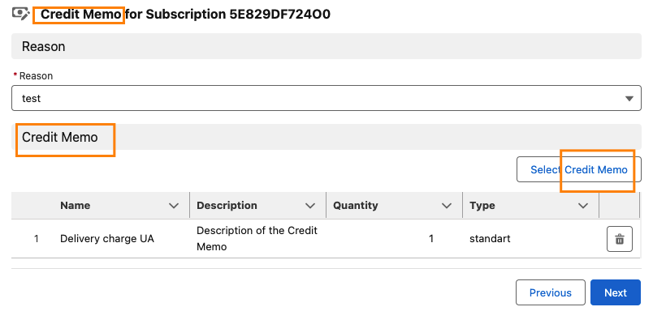
Task: Delete the Delivery charge UA row
Action: [619, 239]
